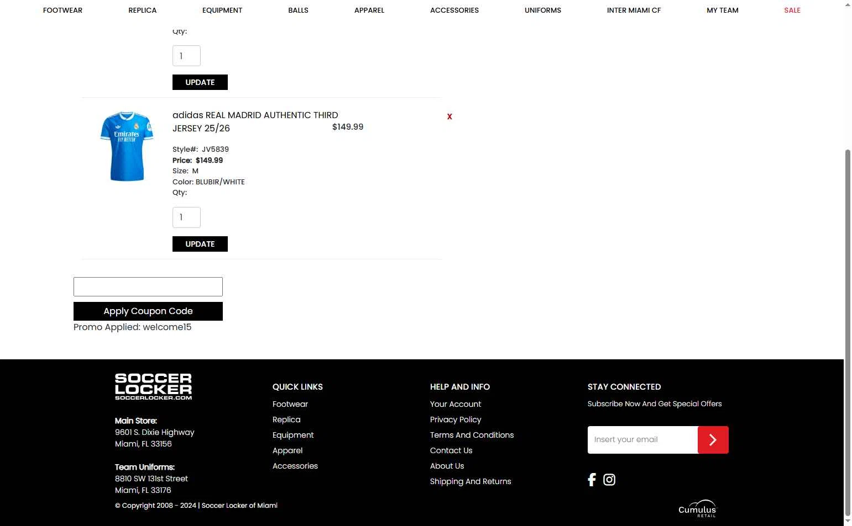The image size is (852, 526).
Task: Select Style# JV5839 text
Action: click(x=201, y=149)
